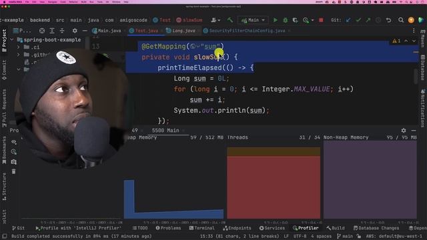This screenshot has height=240, width=427.
Task: Toggle the profiler eye view icon
Action: point(13,142)
